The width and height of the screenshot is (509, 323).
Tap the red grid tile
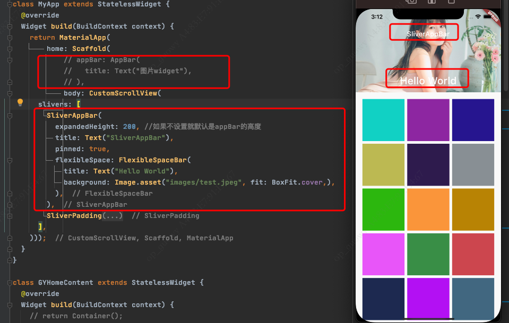[x=473, y=254]
